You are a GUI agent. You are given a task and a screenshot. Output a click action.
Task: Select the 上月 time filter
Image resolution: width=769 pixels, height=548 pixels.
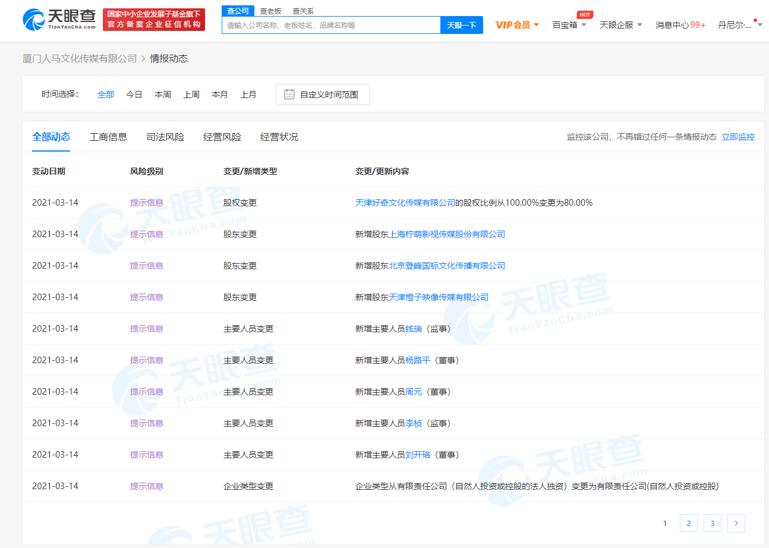click(248, 95)
